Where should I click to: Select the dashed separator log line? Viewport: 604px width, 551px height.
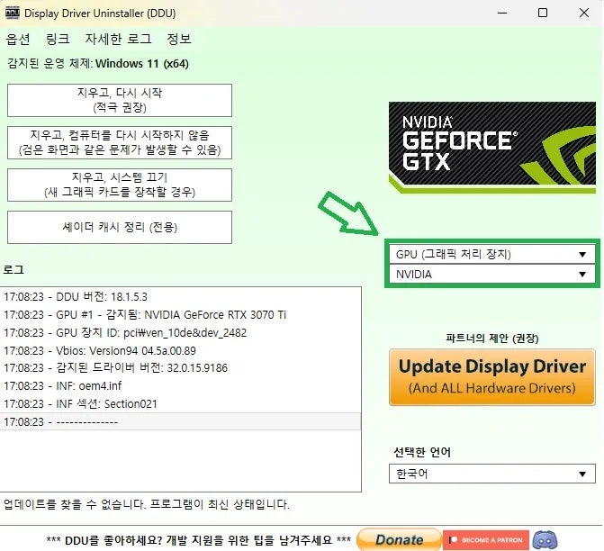point(180,421)
